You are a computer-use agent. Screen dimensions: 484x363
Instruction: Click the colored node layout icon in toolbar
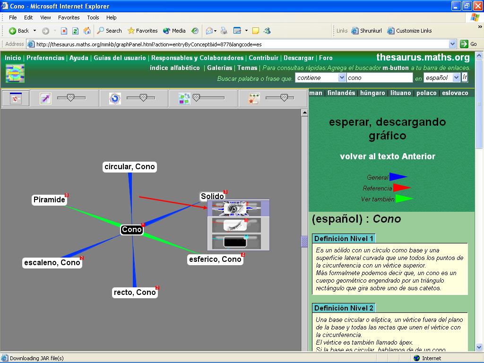tap(184, 98)
